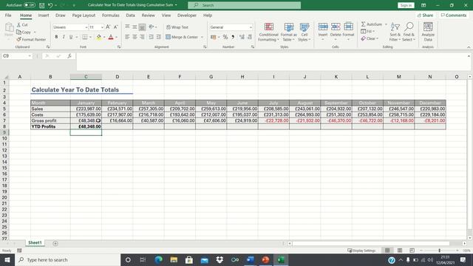
Task: Open the font name dropdown
Action: coord(86,27)
